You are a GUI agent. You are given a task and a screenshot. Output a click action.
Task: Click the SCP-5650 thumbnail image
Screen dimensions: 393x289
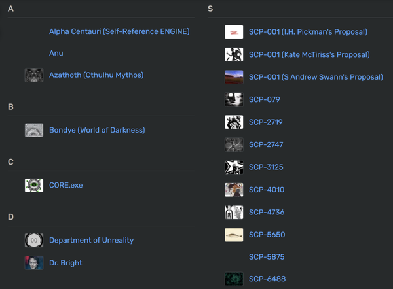point(234,235)
